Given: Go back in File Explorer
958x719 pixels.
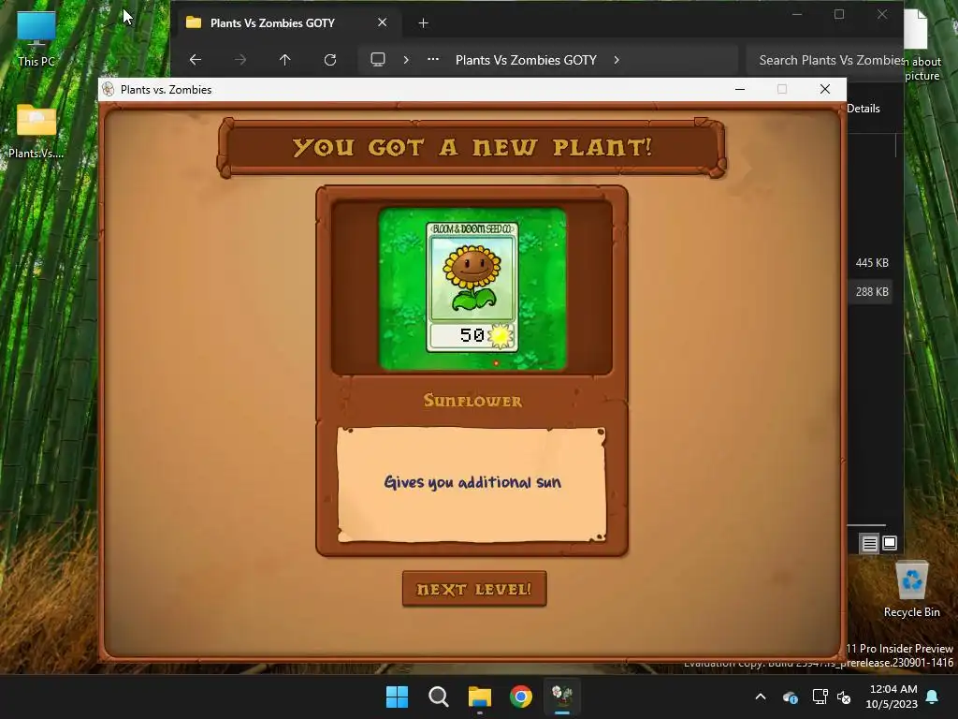Looking at the screenshot, I should click(x=195, y=60).
